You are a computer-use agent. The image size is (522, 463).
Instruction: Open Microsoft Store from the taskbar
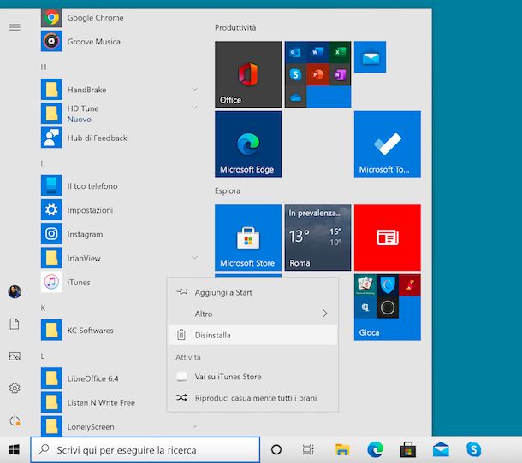[408, 449]
